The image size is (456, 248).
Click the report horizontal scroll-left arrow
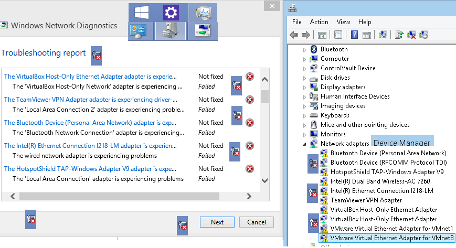click(13, 197)
